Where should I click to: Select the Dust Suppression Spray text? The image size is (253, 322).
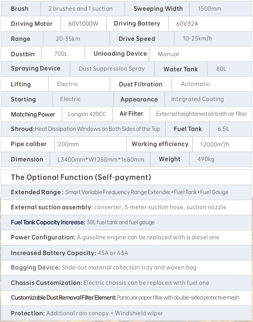tap(112, 69)
